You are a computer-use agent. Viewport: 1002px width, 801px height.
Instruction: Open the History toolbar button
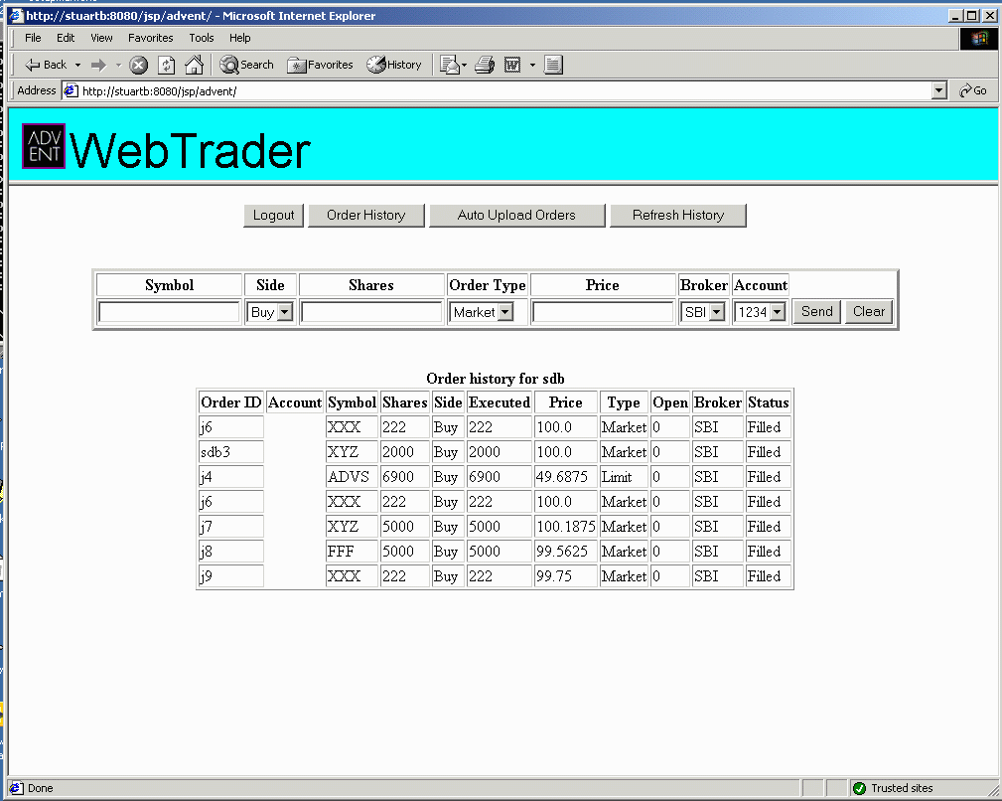394,65
